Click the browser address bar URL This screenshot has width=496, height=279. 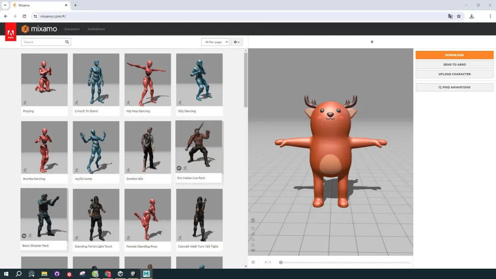(x=53, y=16)
